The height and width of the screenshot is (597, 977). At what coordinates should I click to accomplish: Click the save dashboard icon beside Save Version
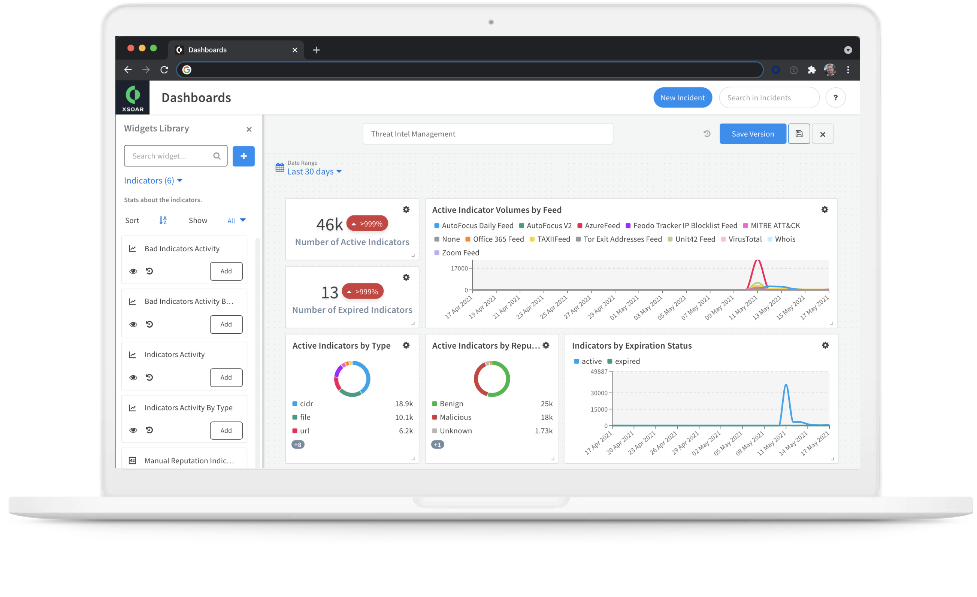799,134
